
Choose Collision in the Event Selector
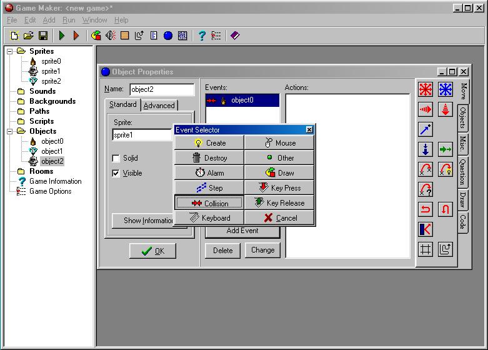pos(209,203)
